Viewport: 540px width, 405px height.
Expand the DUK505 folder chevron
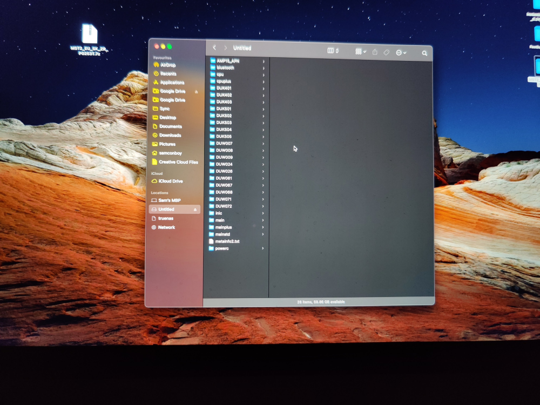click(264, 137)
